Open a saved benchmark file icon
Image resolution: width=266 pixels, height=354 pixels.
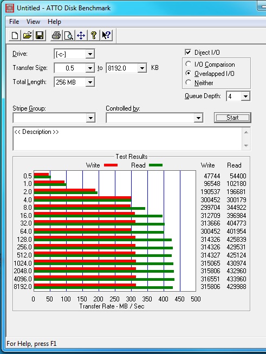(27, 35)
